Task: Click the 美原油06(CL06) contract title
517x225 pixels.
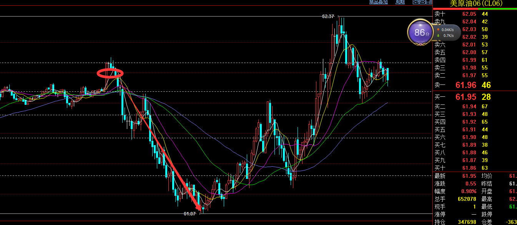Action: point(475,3)
